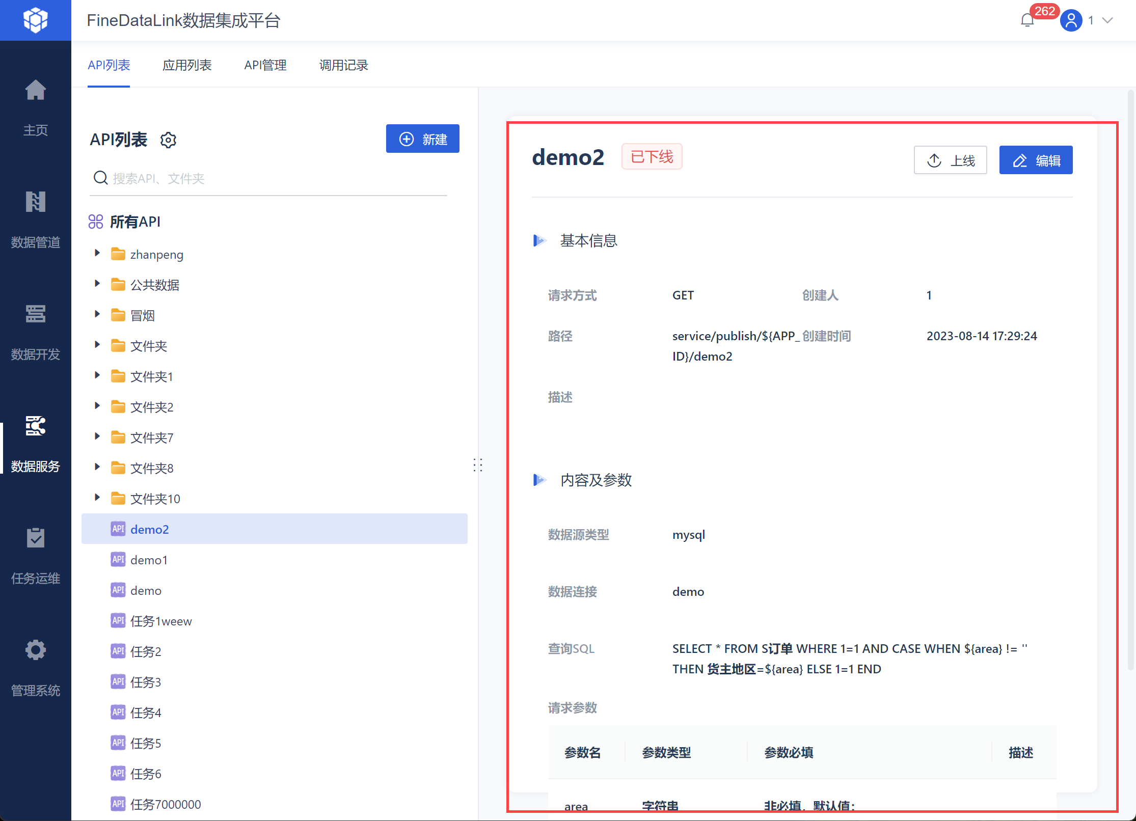Switch to the API列表 tab
1136x821 pixels.
click(x=109, y=65)
